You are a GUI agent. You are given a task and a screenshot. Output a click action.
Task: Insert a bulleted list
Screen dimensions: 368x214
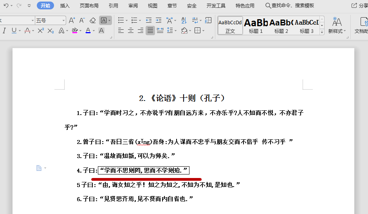pos(121,20)
